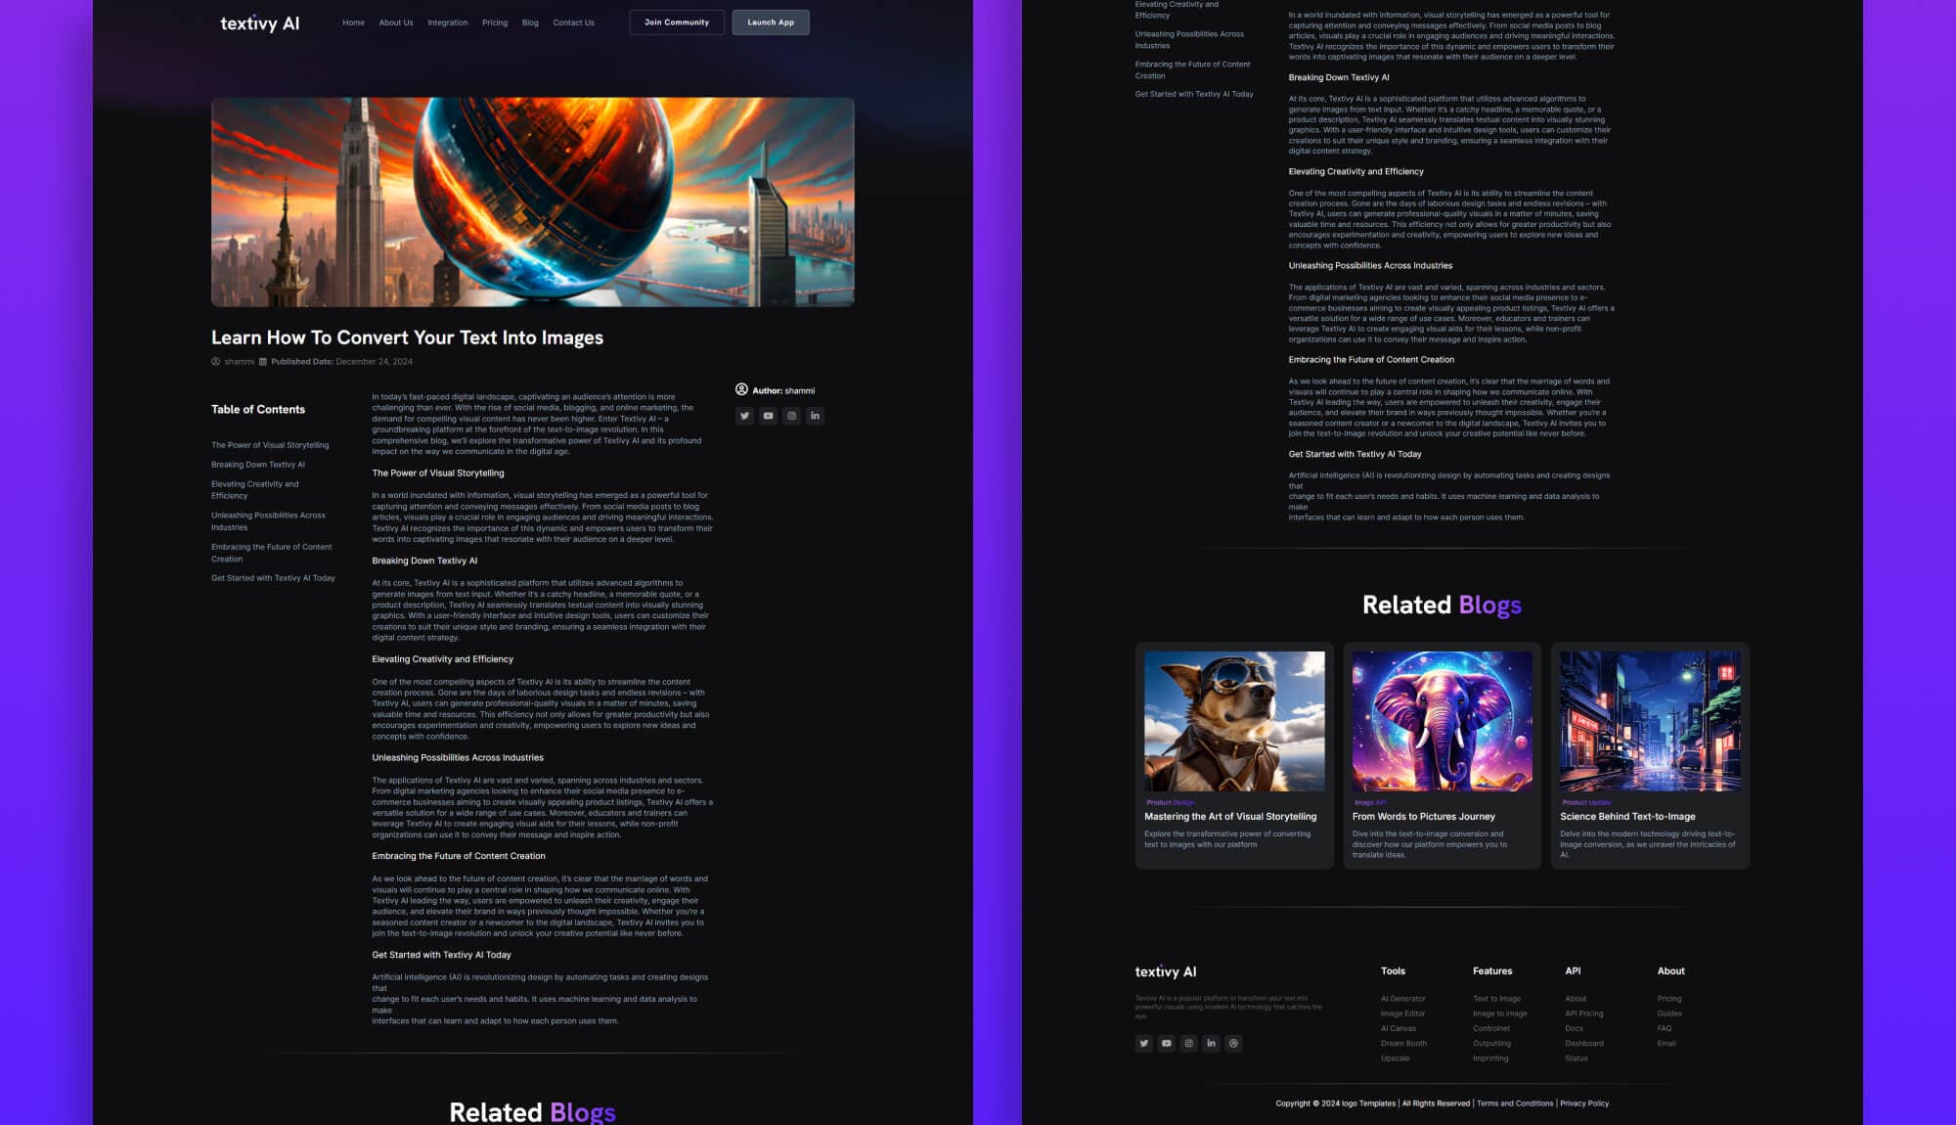Click the Join Community button
This screenshot has height=1125, width=1956.
pyautogui.click(x=677, y=22)
